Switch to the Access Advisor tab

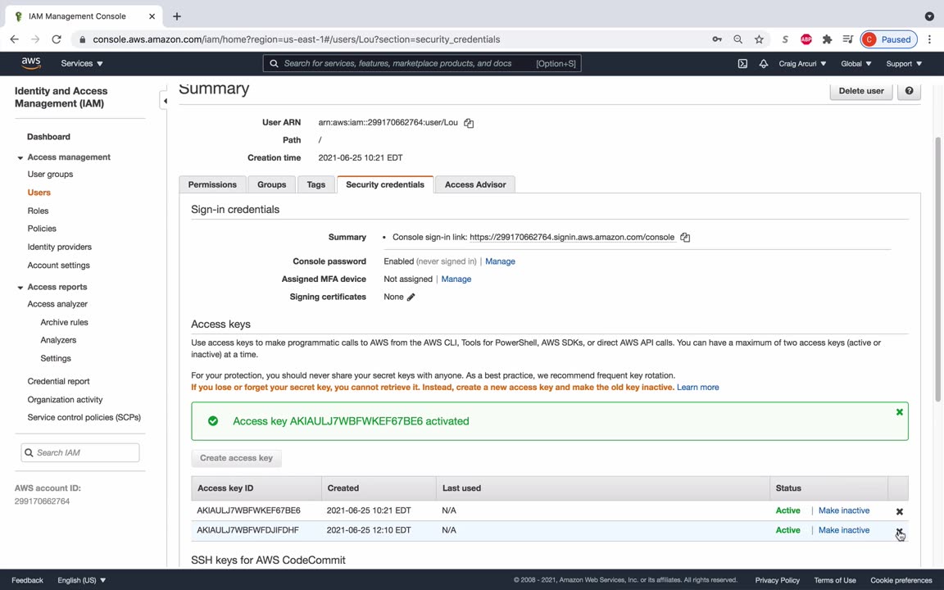(475, 185)
